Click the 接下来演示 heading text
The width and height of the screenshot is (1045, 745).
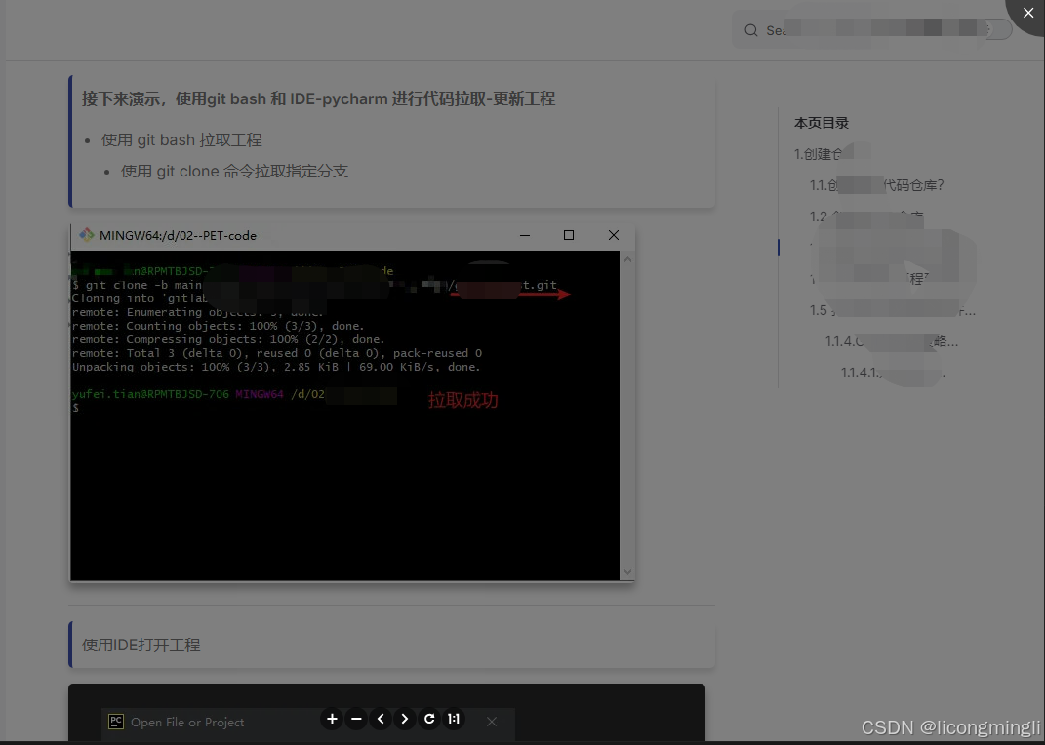(318, 99)
